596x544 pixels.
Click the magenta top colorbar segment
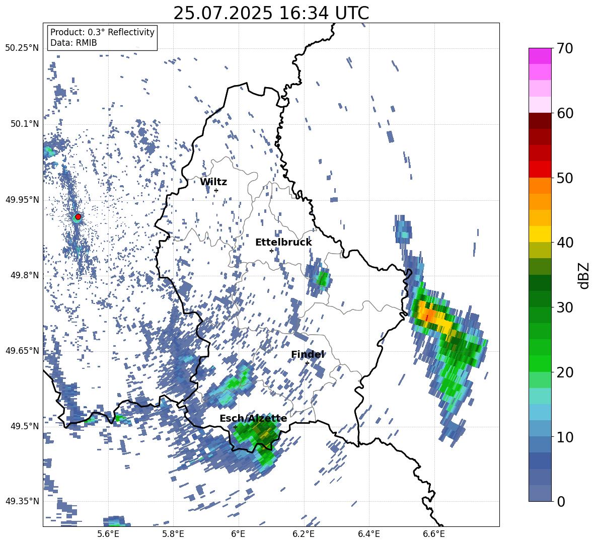pos(540,56)
